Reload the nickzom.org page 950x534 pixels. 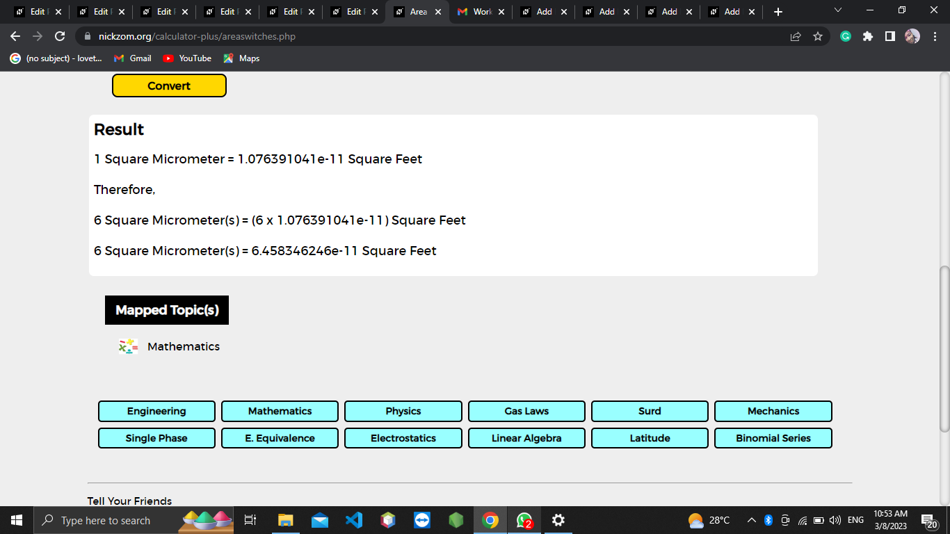click(60, 36)
